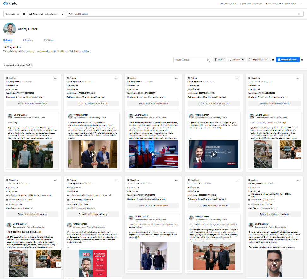
Task: Click the magnifier icon in the keyword field
Action: click(208, 60)
